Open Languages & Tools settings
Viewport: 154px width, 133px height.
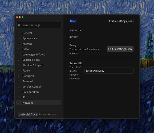point(34,55)
